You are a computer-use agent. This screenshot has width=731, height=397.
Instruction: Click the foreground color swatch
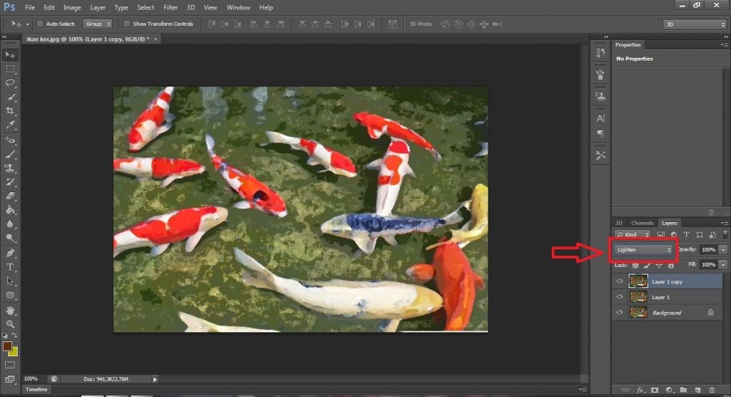[7, 346]
